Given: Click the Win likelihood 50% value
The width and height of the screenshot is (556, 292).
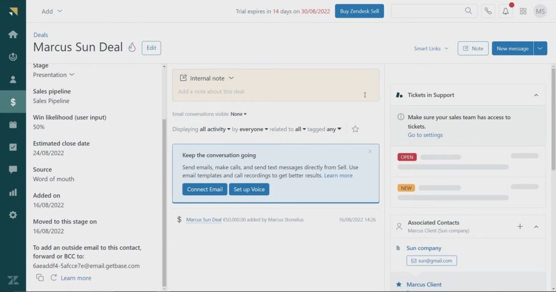Looking at the screenshot, I should pyautogui.click(x=39, y=127).
